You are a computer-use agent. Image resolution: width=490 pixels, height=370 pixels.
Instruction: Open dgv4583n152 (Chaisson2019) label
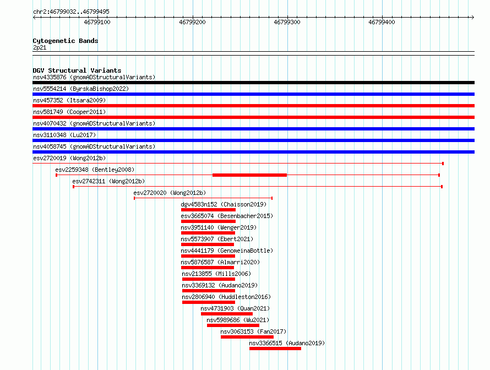(224, 204)
